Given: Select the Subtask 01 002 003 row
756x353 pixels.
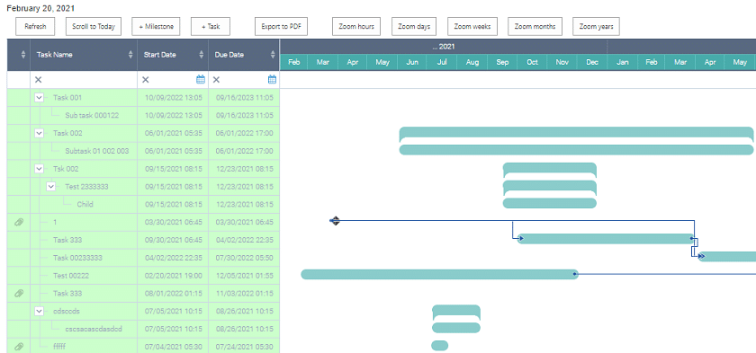Looking at the screenshot, I should coord(143,151).
